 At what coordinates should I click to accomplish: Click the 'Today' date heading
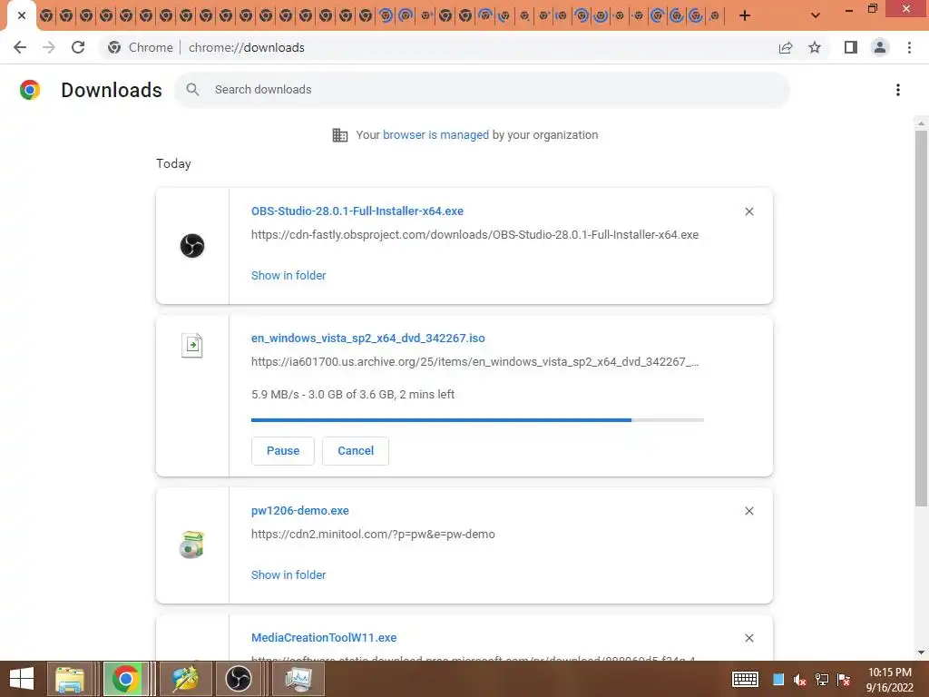coord(173,163)
